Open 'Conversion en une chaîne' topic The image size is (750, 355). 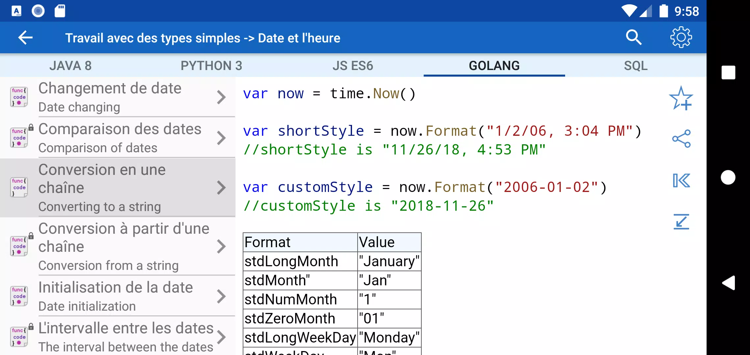coord(118,188)
